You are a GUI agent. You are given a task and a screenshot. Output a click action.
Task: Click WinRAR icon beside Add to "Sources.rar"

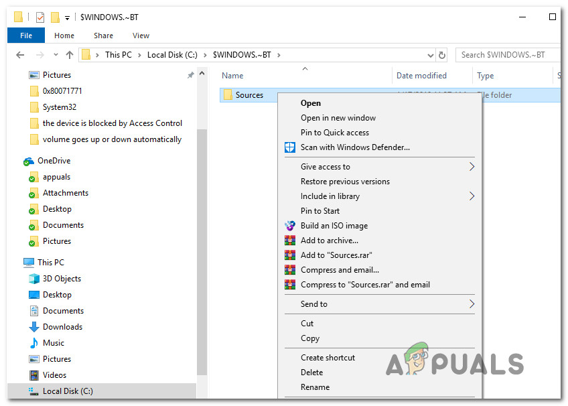point(290,255)
